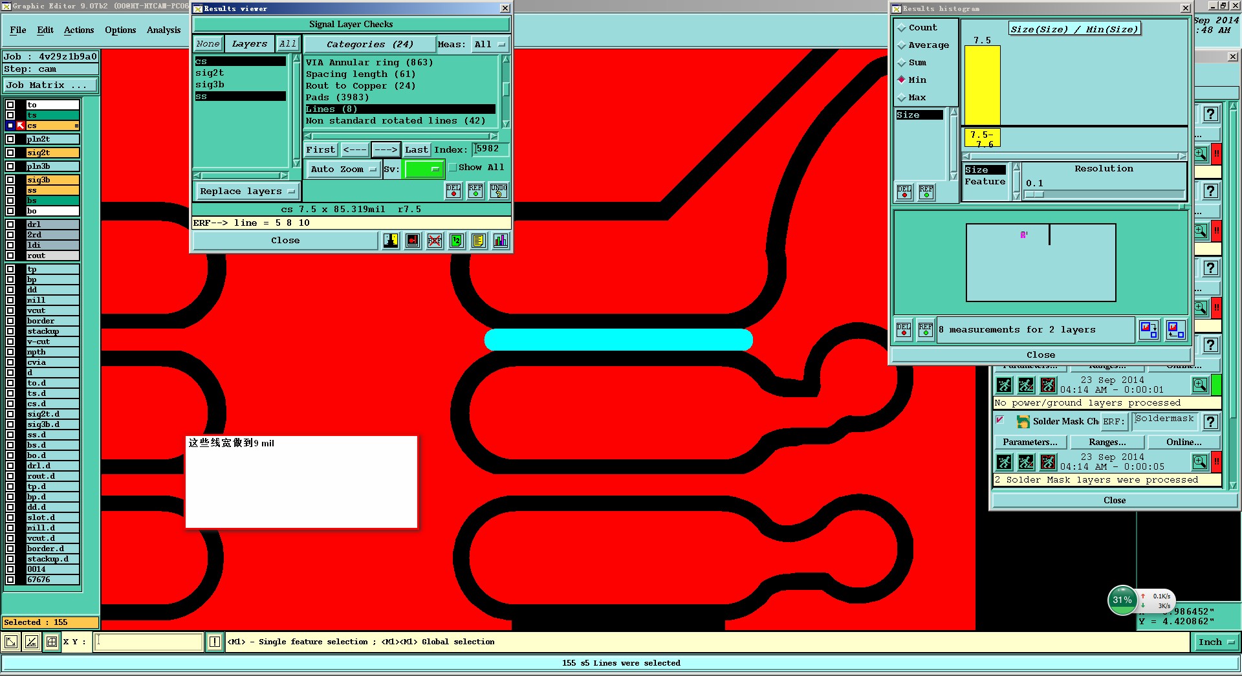Screen dimensions: 1242x676
Task: Select Average radio in Results histogram
Action: tap(902, 45)
